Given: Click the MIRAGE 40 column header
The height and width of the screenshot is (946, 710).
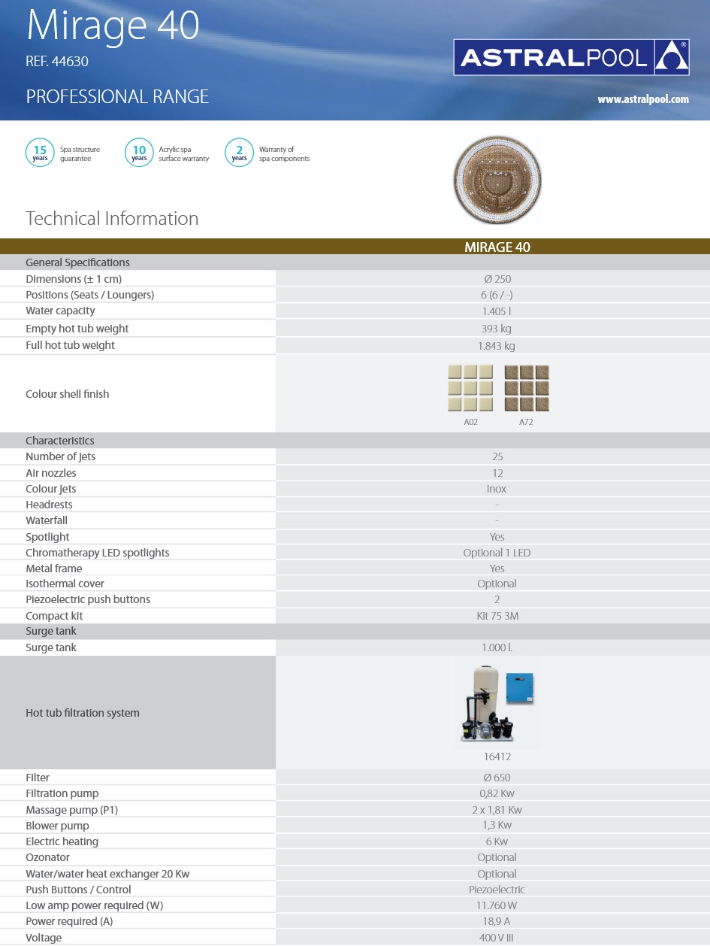Looking at the screenshot, I should click(x=497, y=247).
